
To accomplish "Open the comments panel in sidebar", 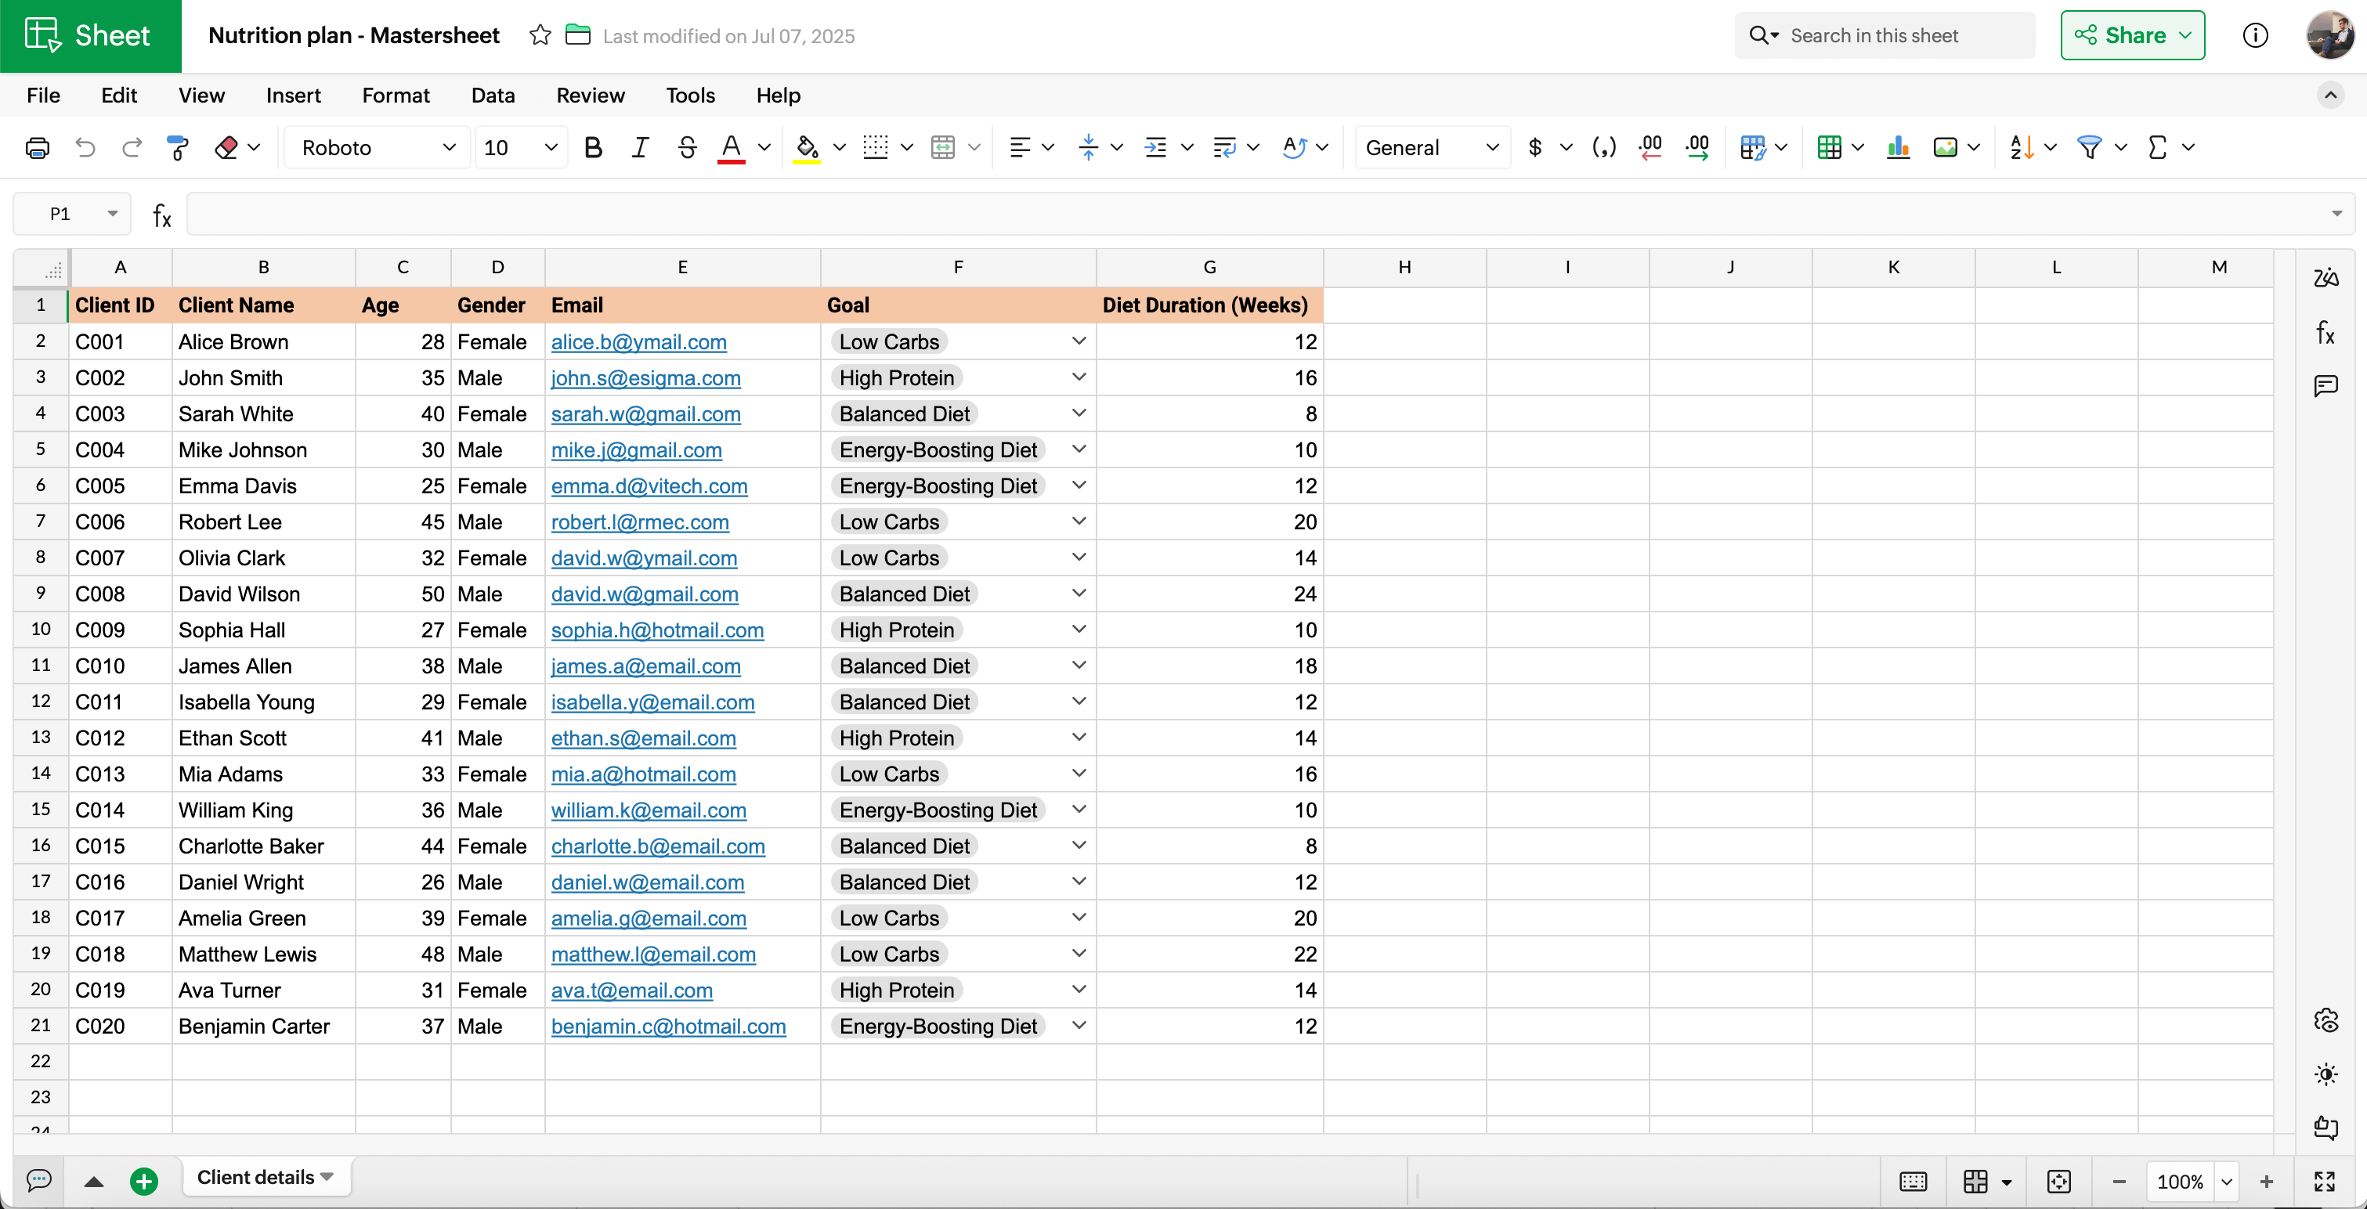I will [x=2325, y=385].
